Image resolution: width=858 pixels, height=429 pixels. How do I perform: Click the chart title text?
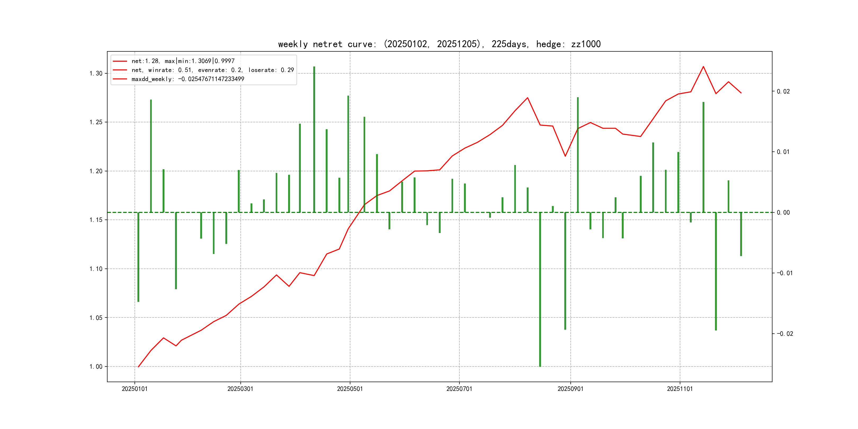coord(439,44)
